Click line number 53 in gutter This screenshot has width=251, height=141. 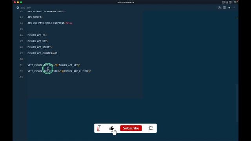pos(21,77)
